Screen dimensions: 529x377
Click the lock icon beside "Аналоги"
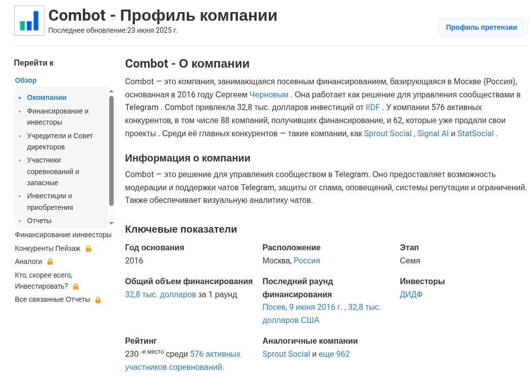[x=50, y=261]
